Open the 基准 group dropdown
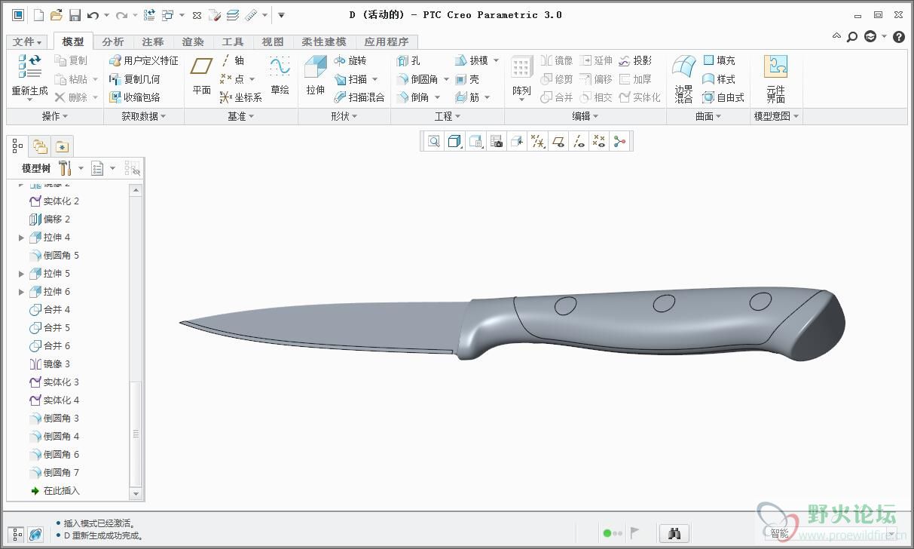 click(241, 116)
